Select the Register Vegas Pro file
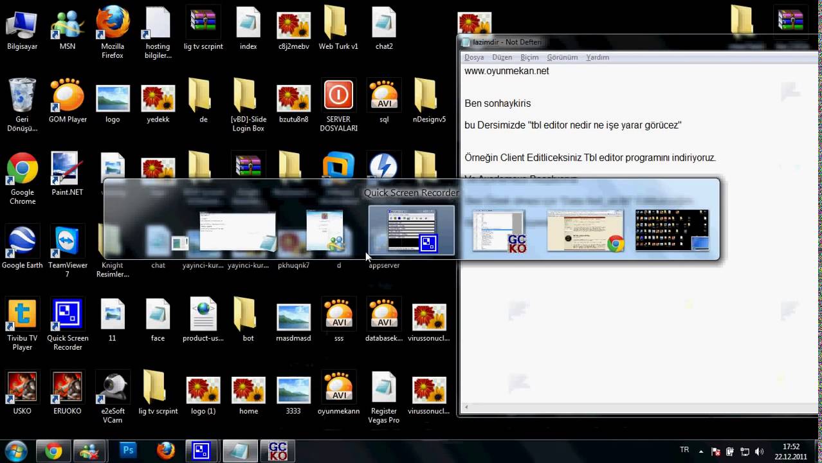The height and width of the screenshot is (463, 822). click(x=384, y=397)
